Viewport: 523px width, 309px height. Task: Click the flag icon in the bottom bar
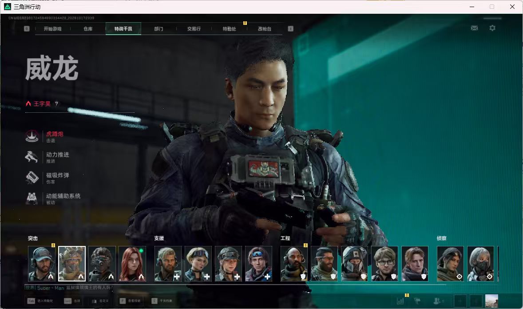417,301
